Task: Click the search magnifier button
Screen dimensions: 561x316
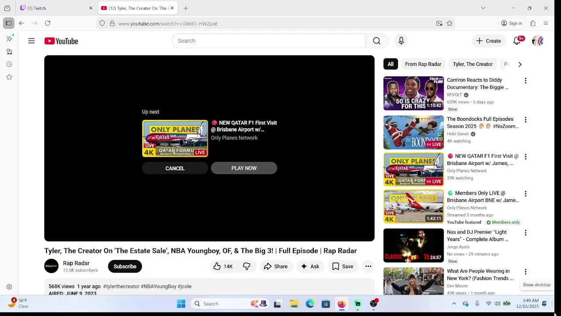Action: (x=376, y=41)
